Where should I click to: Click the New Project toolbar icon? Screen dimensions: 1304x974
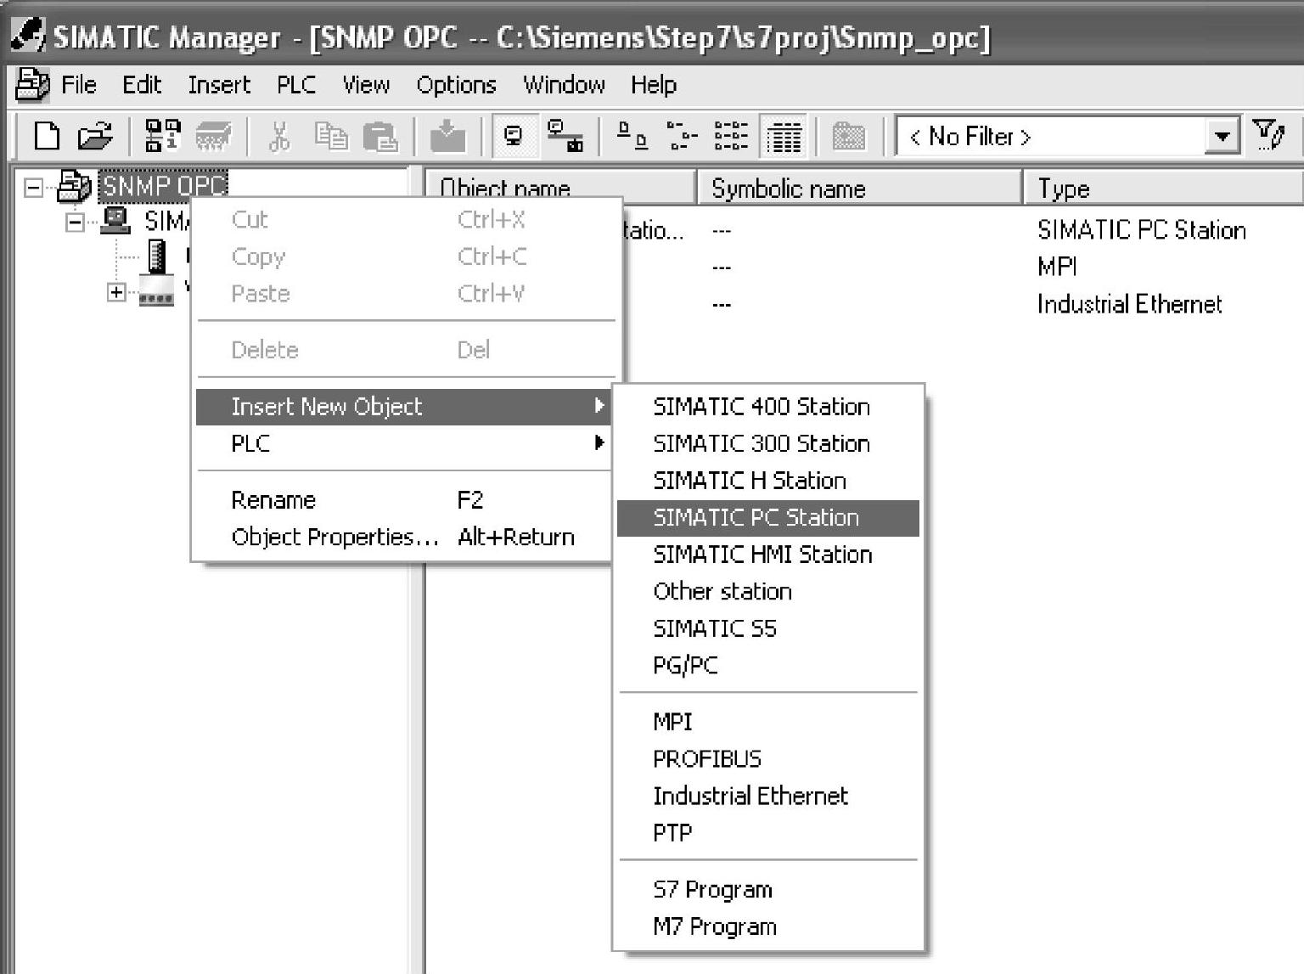point(47,136)
